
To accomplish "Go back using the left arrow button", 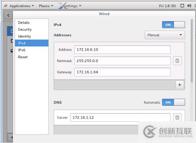I will coord(8,15).
